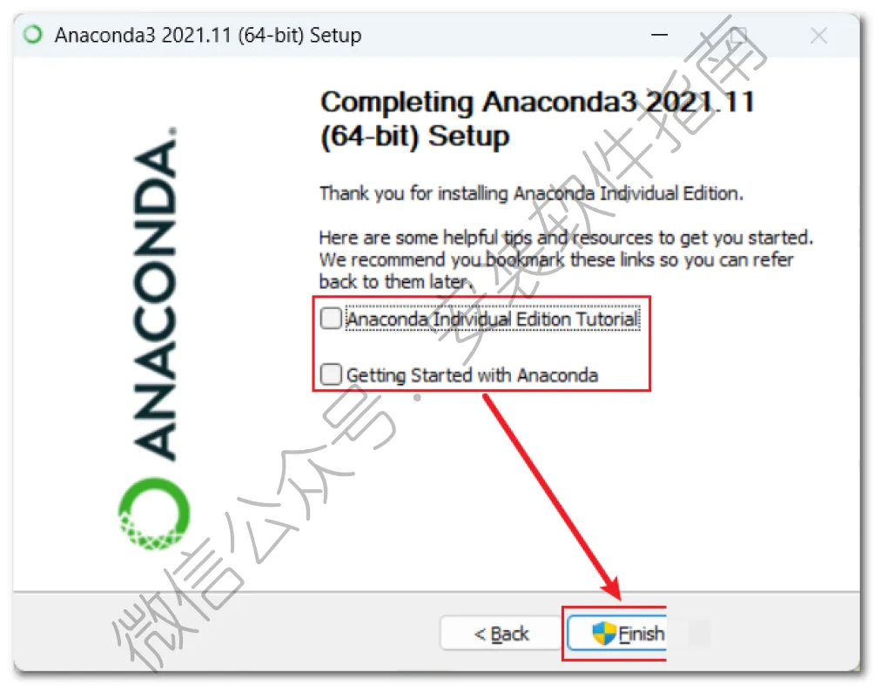Click the green Anaconda ring logo
Viewport: 874px width, 686px height.
click(x=154, y=514)
